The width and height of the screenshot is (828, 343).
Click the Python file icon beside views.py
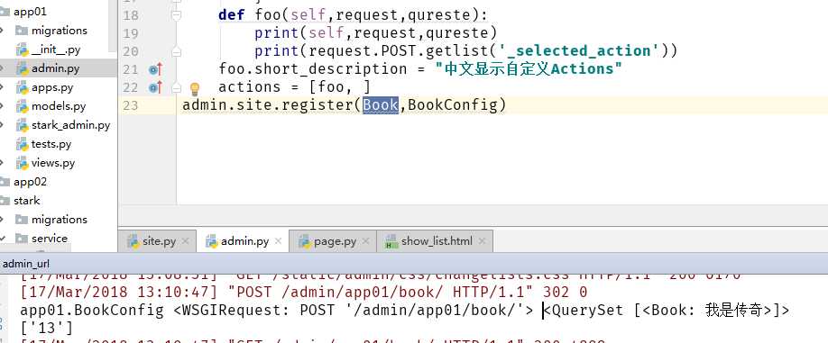[23, 163]
